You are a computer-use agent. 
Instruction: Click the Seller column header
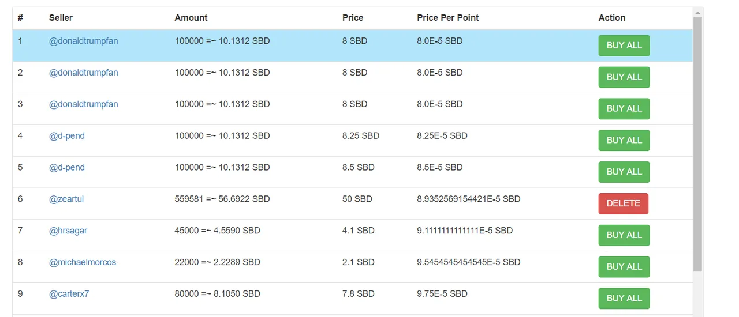click(x=61, y=18)
